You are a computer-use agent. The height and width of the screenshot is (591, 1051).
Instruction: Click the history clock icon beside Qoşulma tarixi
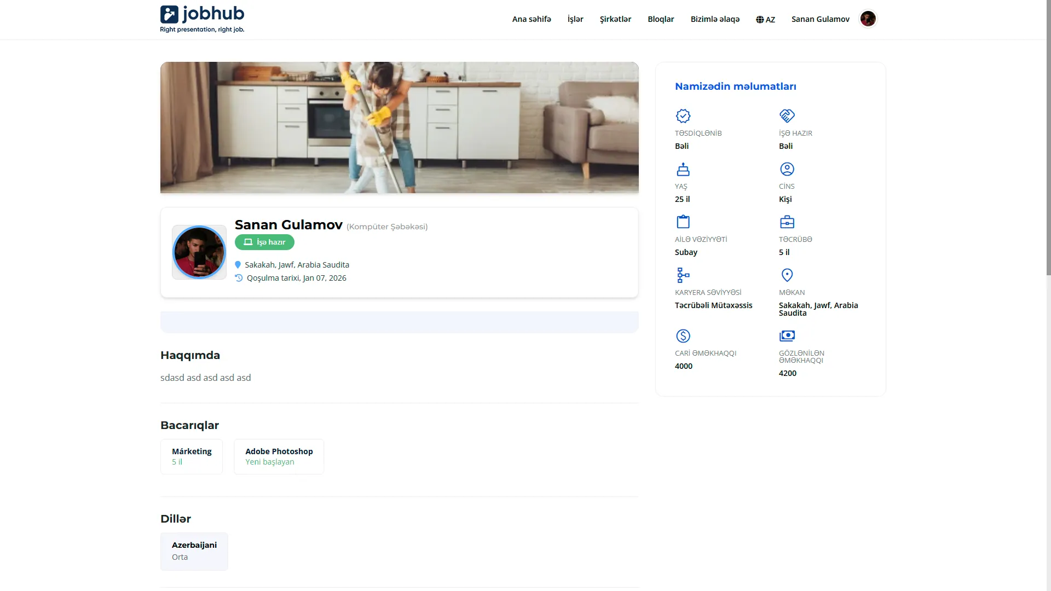tap(239, 278)
